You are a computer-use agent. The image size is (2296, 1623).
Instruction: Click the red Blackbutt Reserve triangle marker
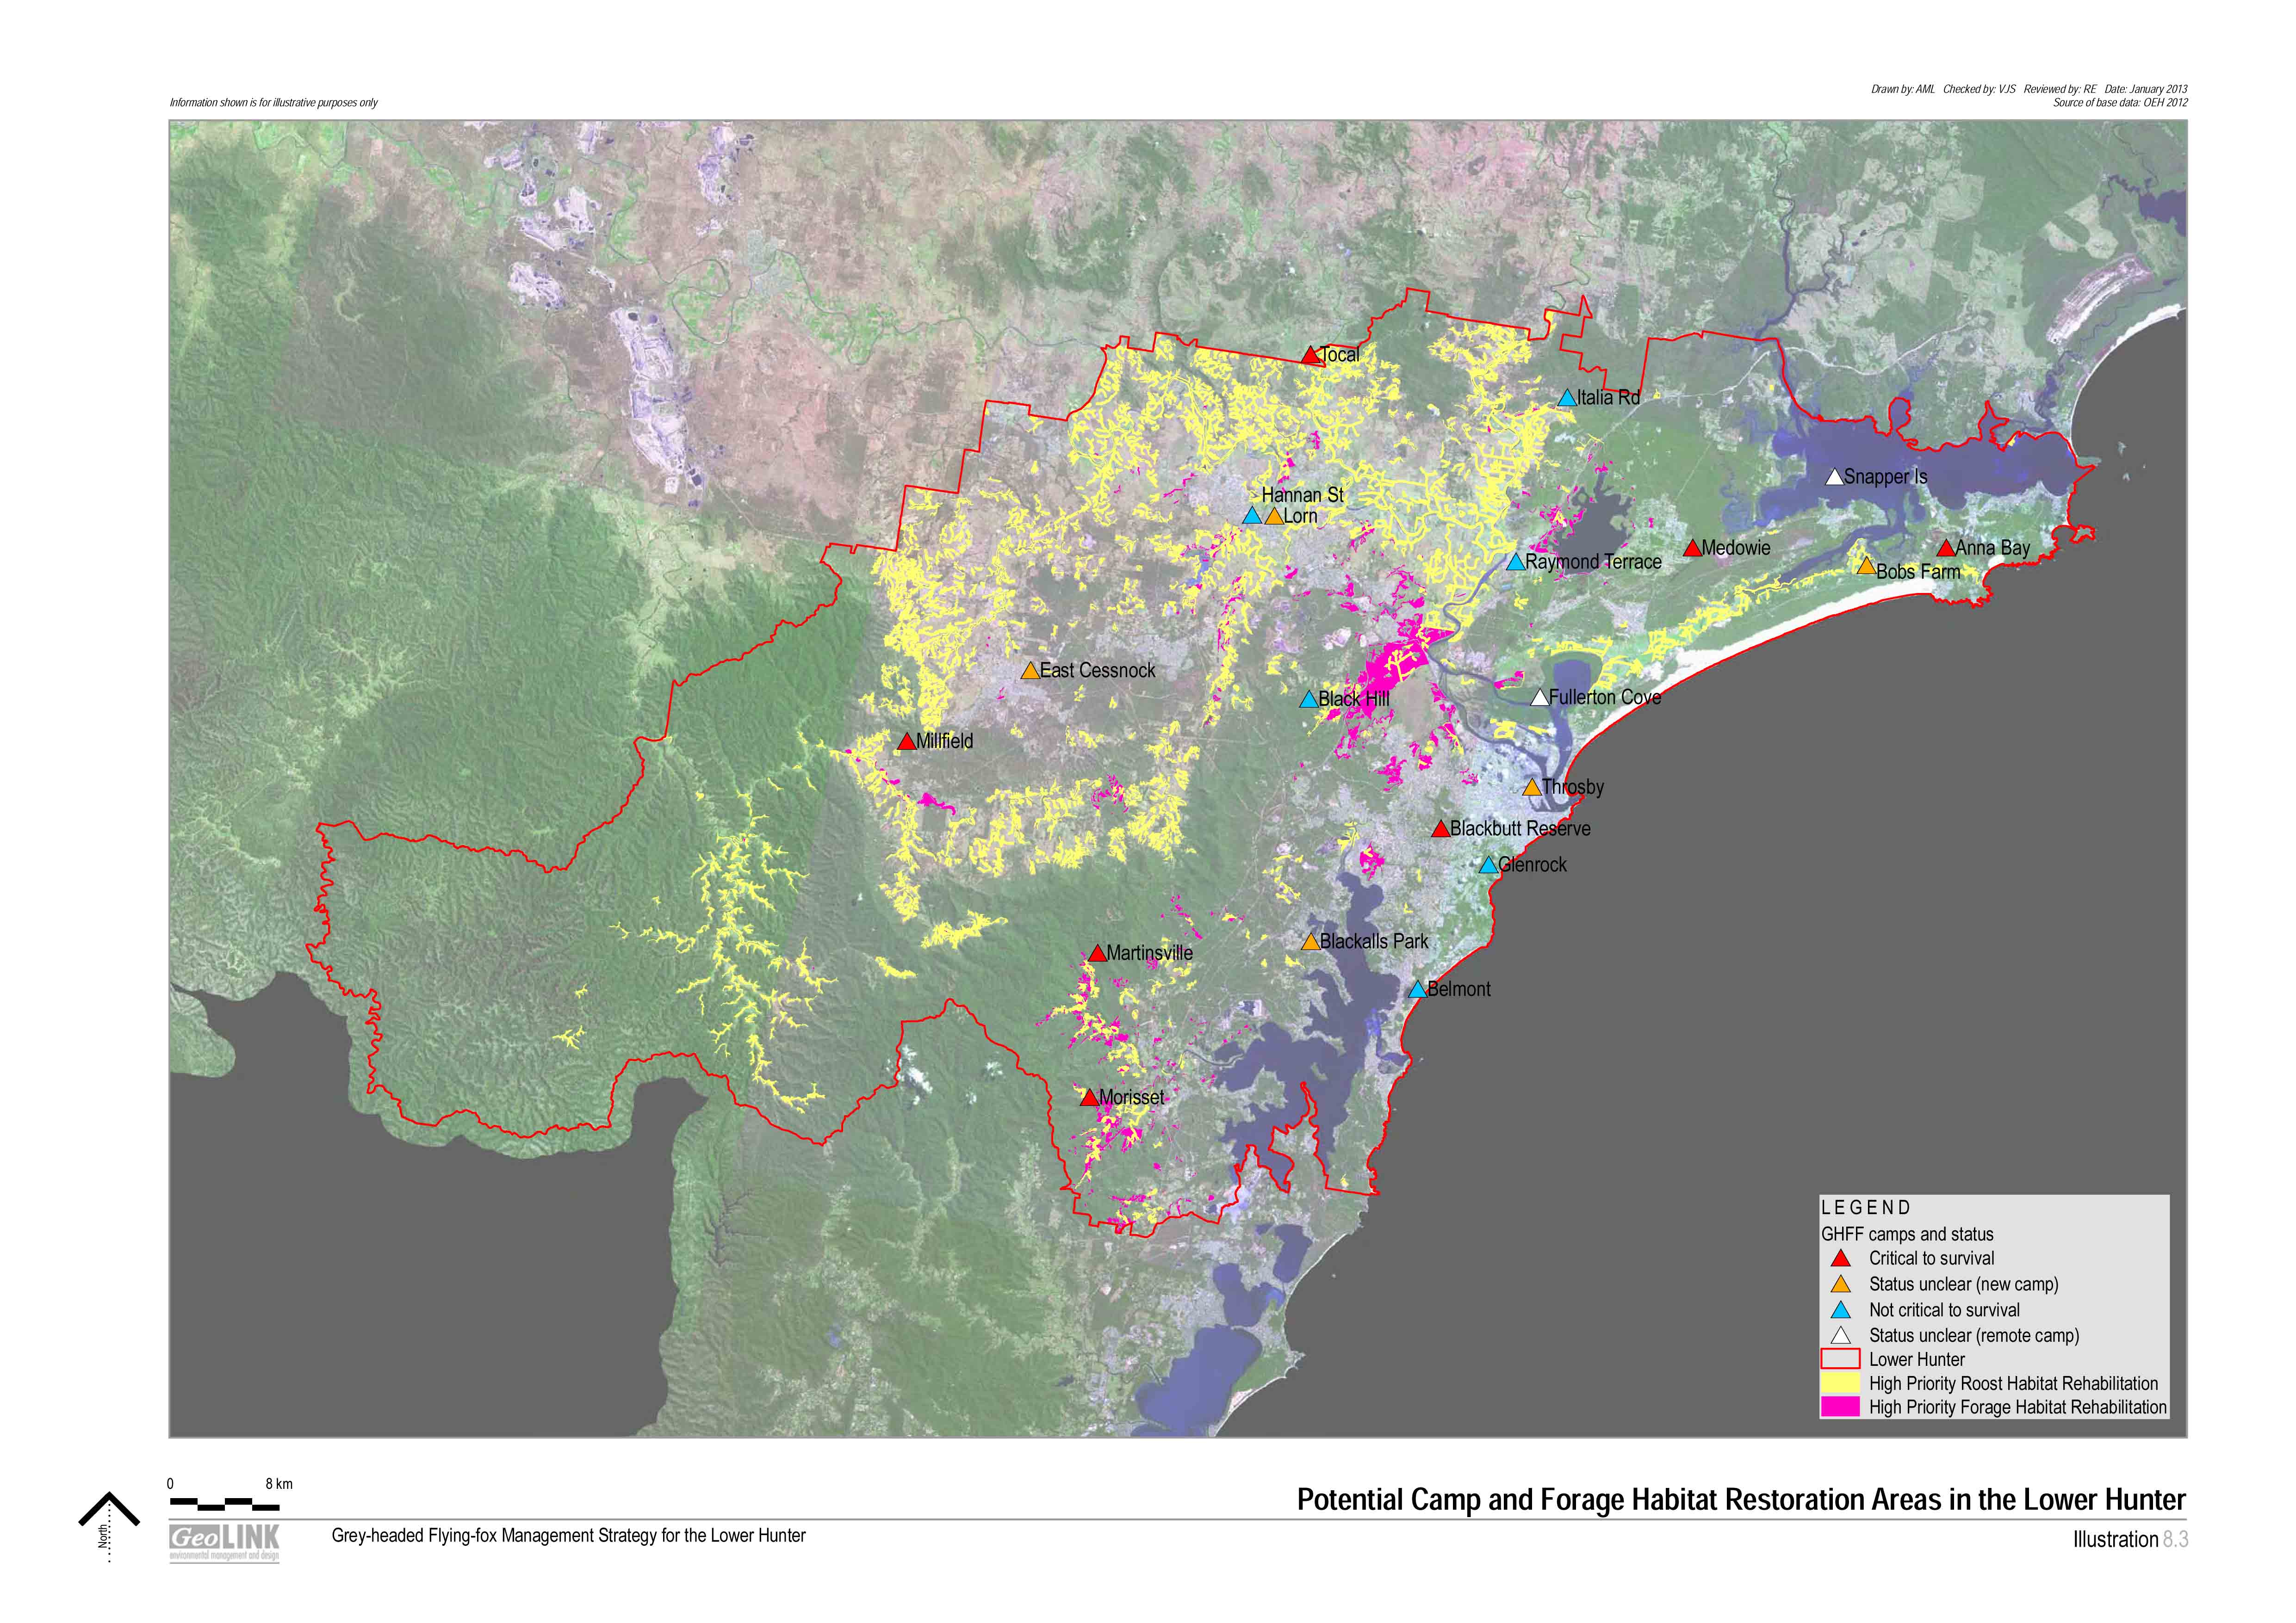pos(1440,829)
